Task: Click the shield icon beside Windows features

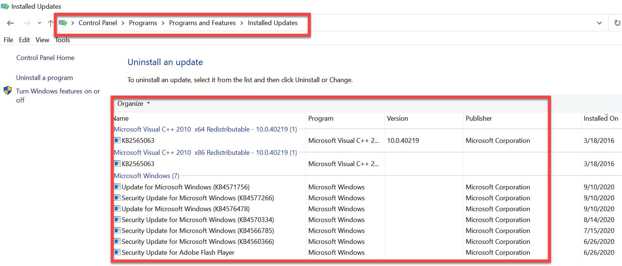Action: click(8, 90)
